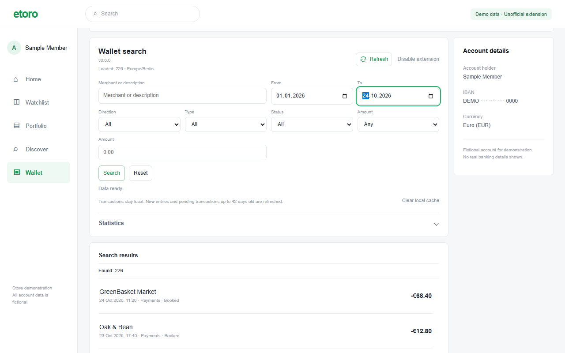Viewport: 565px width, 353px height.
Task: Click the account holder Sample Member value
Action: (x=482, y=77)
